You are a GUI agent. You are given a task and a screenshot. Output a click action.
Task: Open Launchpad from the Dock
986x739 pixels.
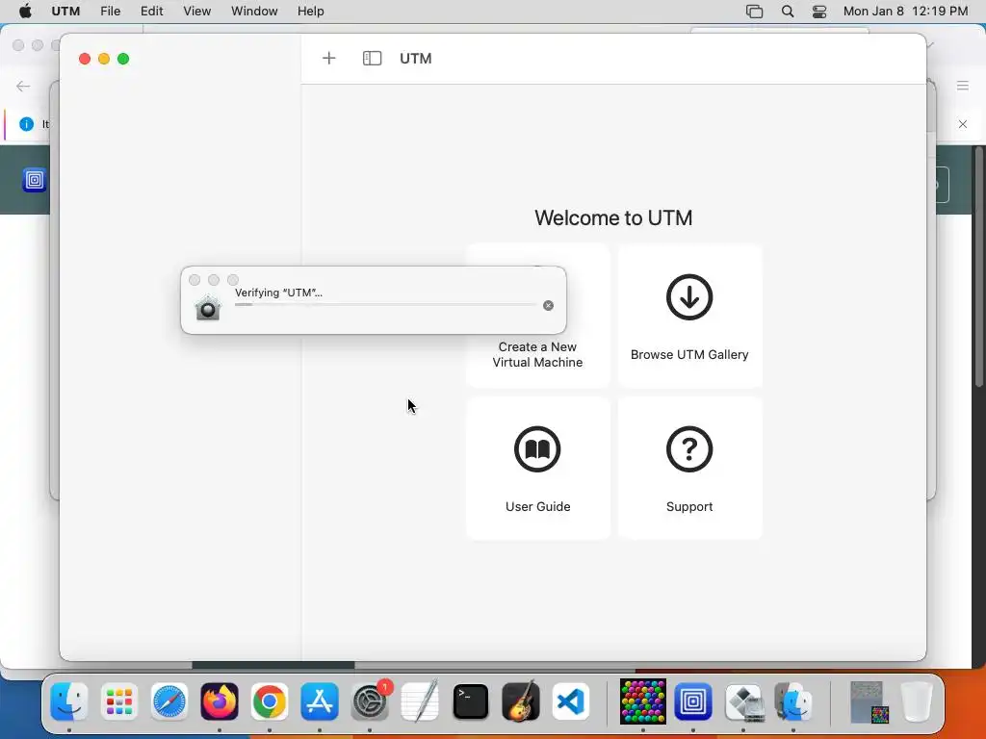118,701
